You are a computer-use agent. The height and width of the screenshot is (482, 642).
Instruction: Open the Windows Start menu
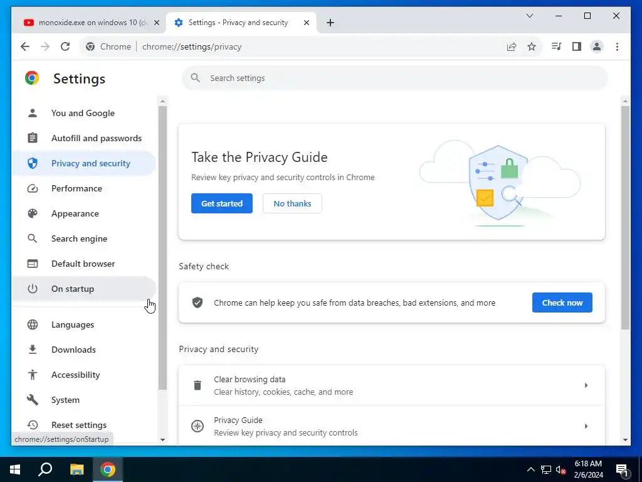pyautogui.click(x=15, y=469)
